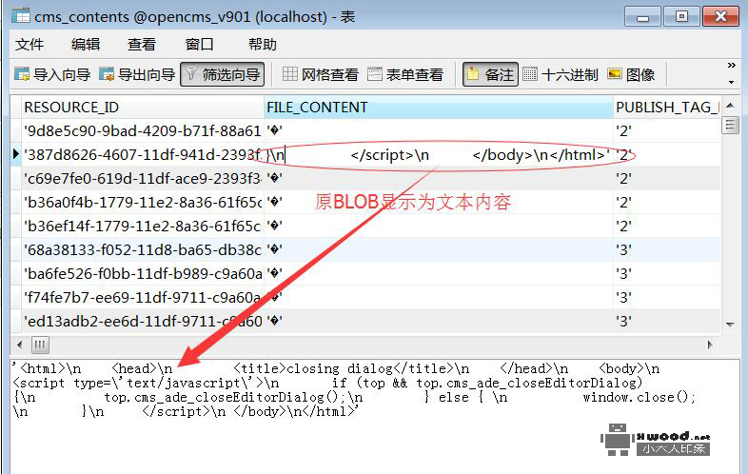748x474 pixels.
Task: Open the 查看 (View) menu
Action: point(142,45)
